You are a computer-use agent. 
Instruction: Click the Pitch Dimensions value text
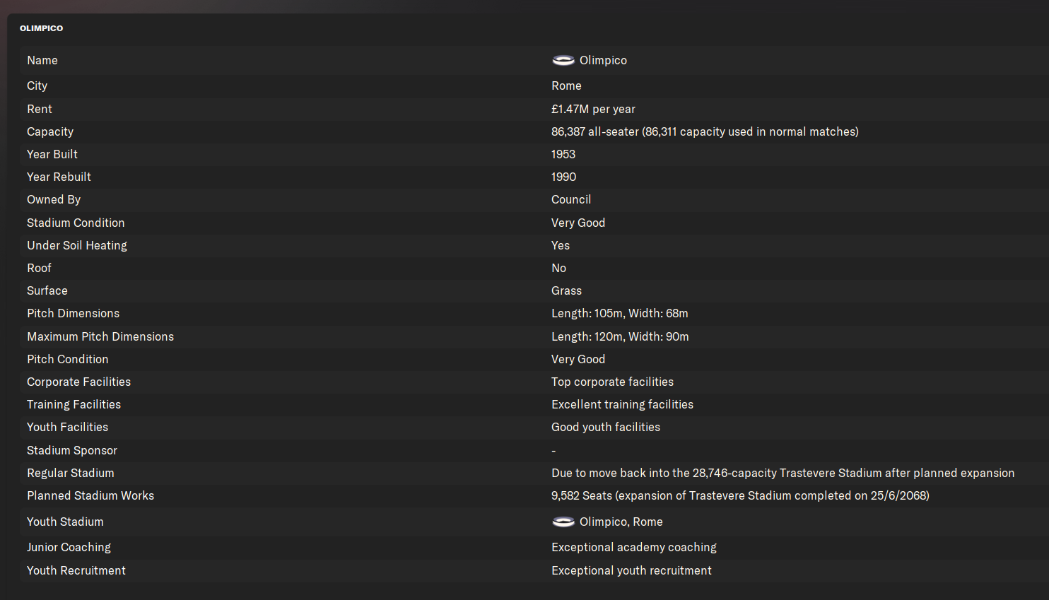click(620, 313)
